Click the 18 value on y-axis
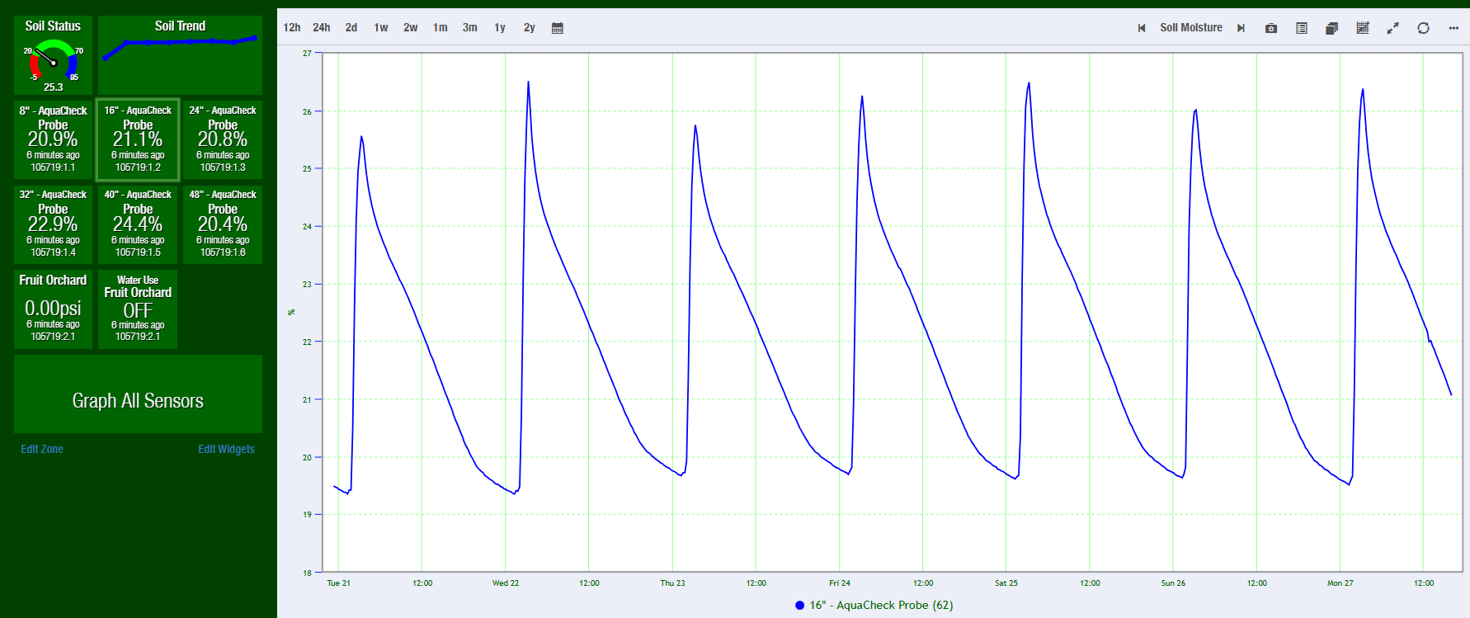Screen dimensions: 1470x618 point(307,572)
